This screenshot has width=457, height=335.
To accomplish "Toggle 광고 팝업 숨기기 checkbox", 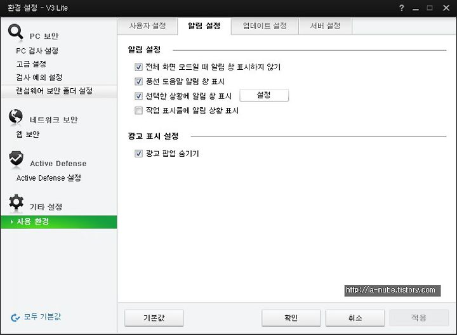I will [138, 154].
